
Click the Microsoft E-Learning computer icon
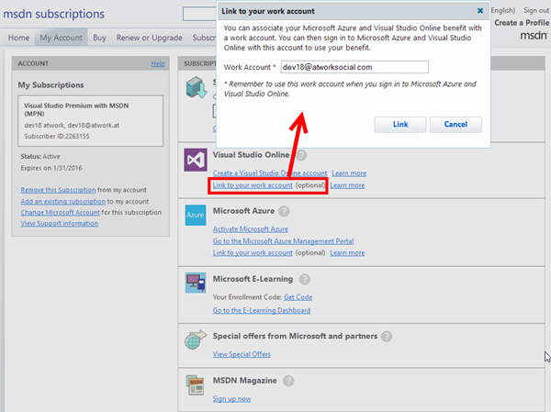point(196,283)
